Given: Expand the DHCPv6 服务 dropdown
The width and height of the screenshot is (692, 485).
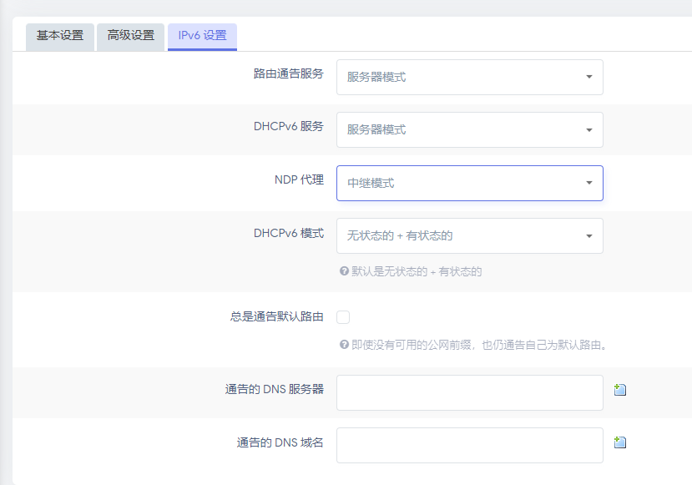Looking at the screenshot, I should [469, 129].
